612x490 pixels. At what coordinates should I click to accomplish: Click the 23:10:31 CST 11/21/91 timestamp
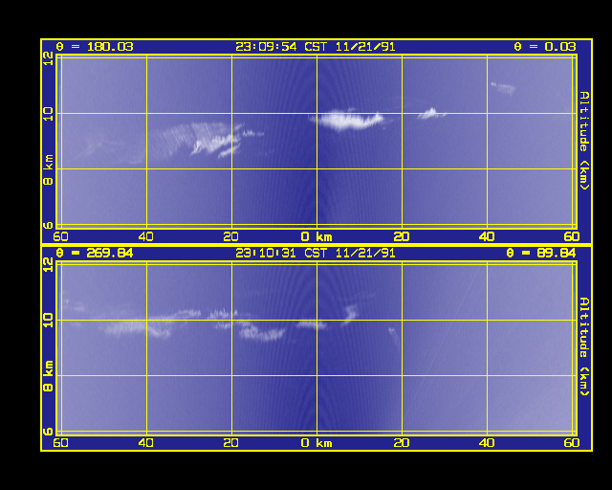pyautogui.click(x=316, y=254)
